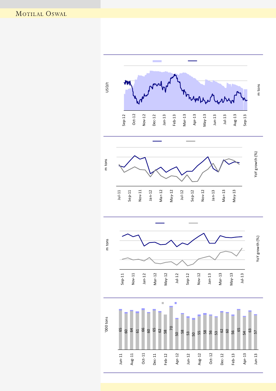Select the bar labeled 63
Screen dimensions: 276x391
pyautogui.click(x=250, y=330)
